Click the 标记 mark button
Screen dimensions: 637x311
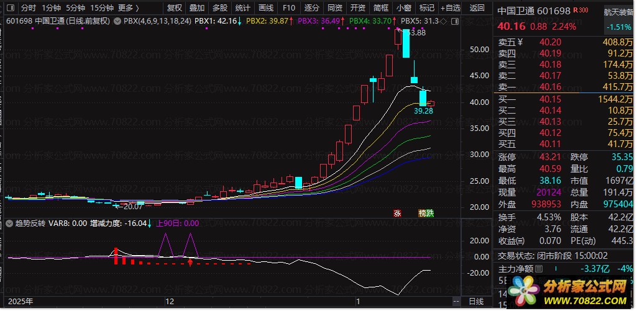[x=427, y=7]
